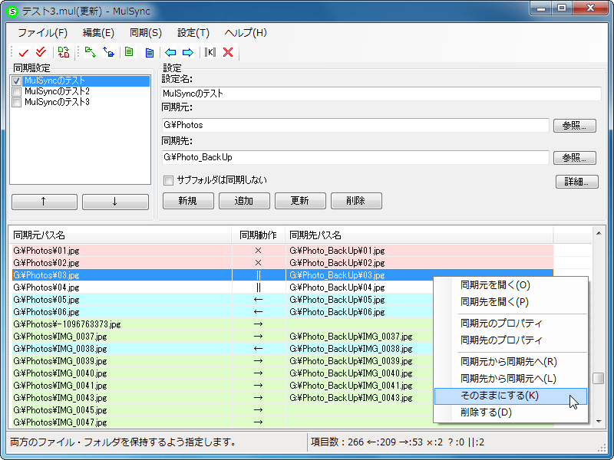Click the green open-folder arrow toolbar icon

pyautogui.click(x=91, y=52)
